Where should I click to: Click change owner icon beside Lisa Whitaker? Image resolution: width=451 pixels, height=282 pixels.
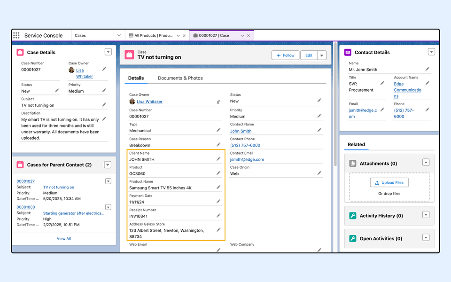(x=218, y=102)
